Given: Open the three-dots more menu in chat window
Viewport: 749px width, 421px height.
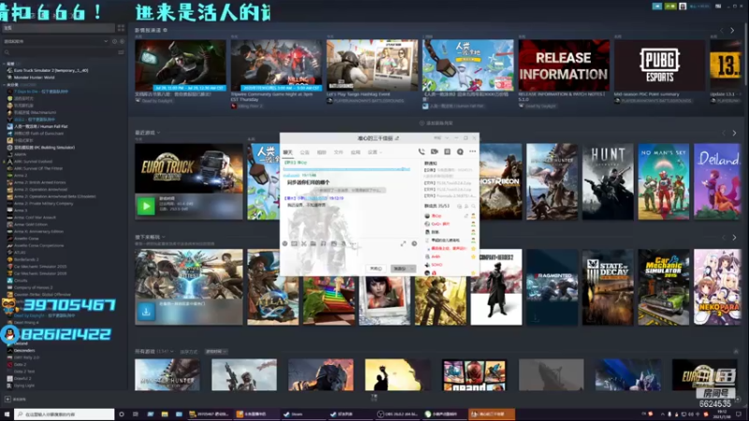Looking at the screenshot, I should [x=473, y=152].
